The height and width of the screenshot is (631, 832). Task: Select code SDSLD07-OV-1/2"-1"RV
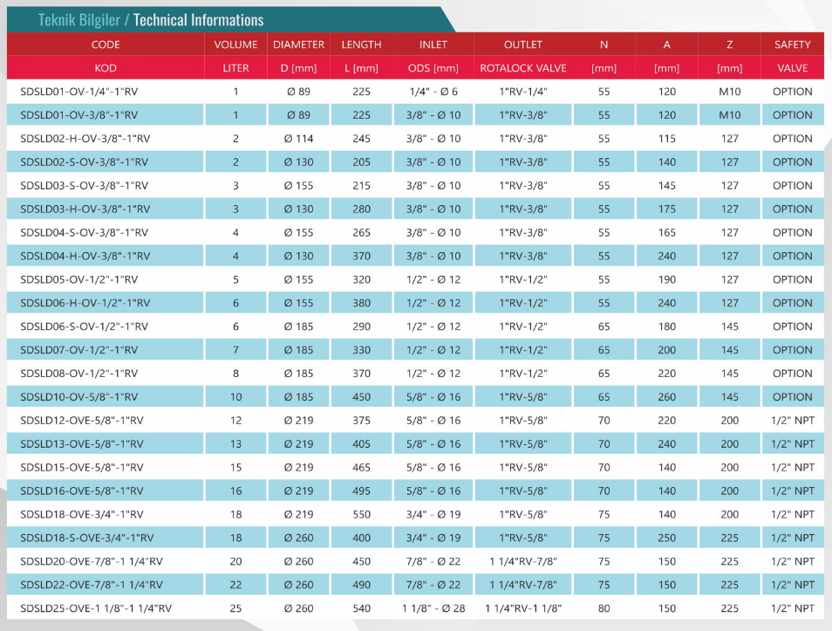point(79,349)
